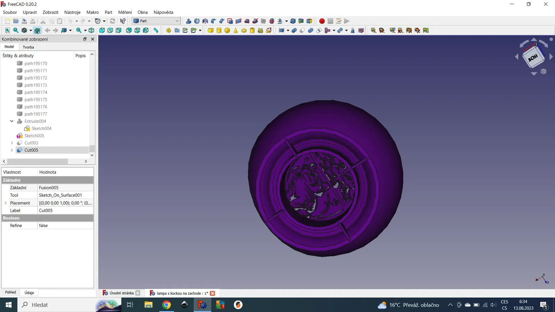Rotate view with navigation cube right arrow

[551, 57]
